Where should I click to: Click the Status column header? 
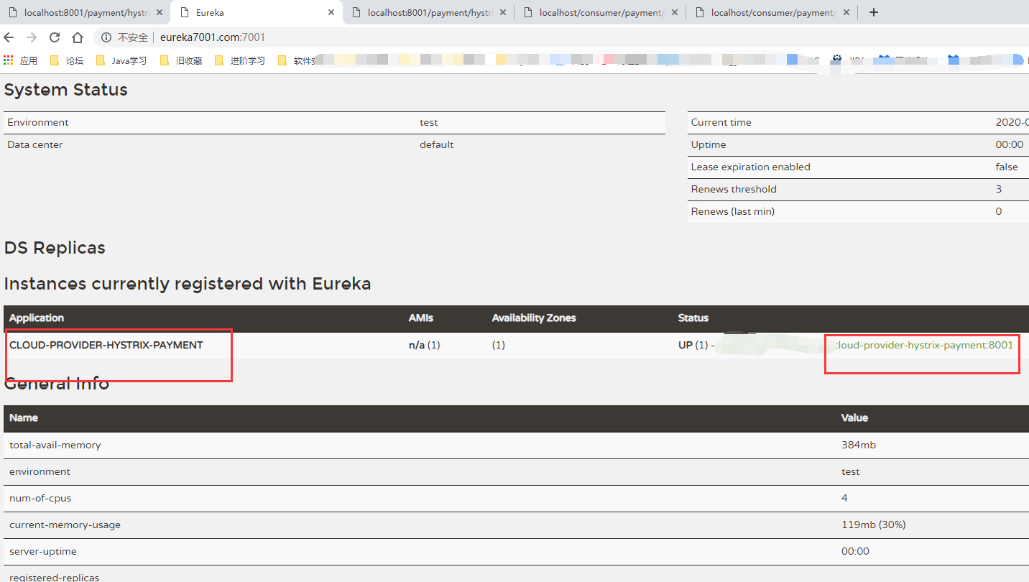point(693,318)
